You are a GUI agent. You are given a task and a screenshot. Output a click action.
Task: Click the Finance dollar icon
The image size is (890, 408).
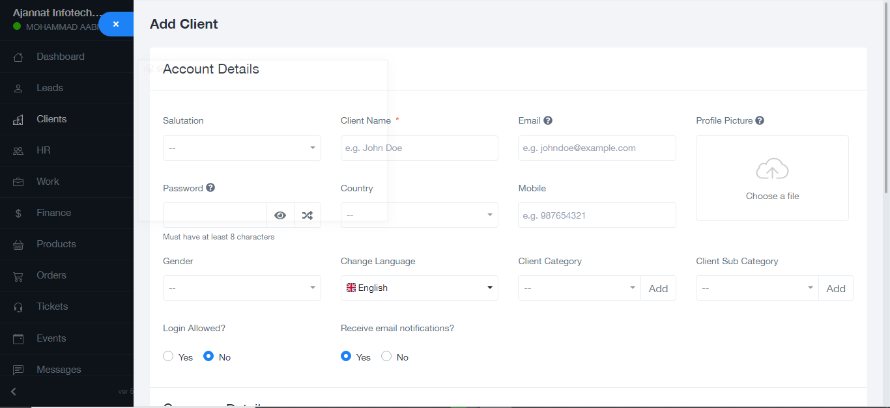pos(18,213)
